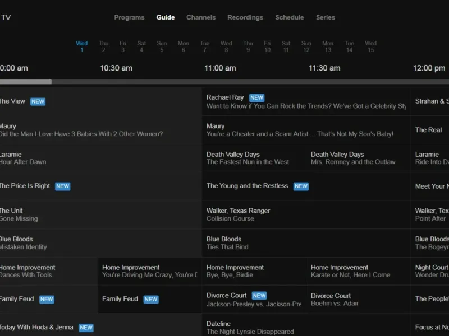The height and width of the screenshot is (336, 449).
Task: Open The Price Is Right listing
Action: pyautogui.click(x=100, y=186)
